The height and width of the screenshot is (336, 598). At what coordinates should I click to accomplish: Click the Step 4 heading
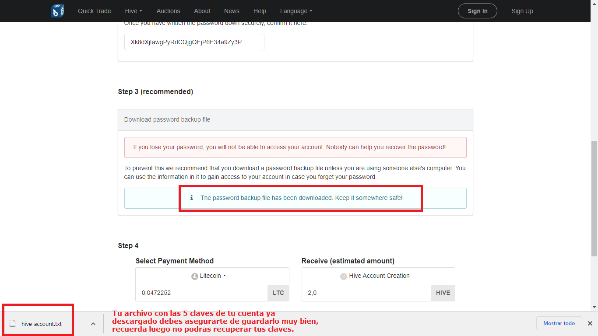[128, 245]
